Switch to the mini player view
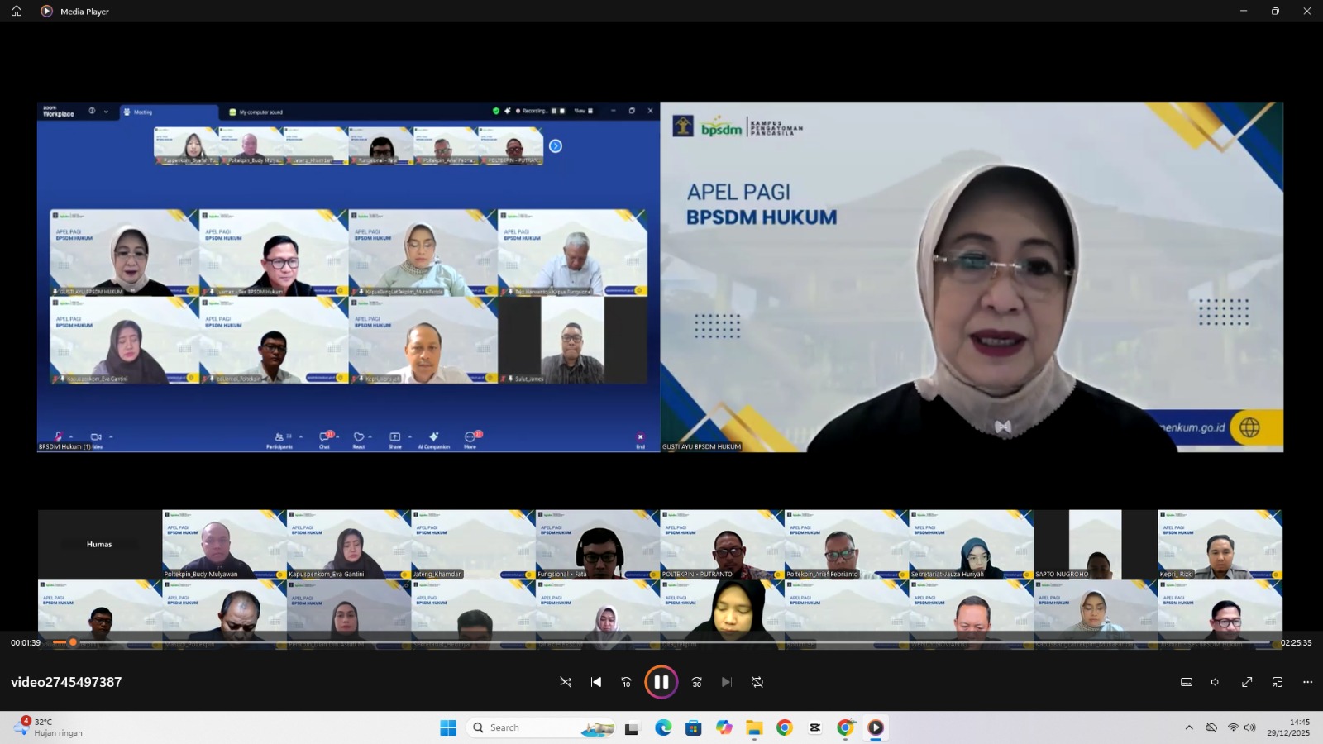The image size is (1323, 744). coord(1278,682)
